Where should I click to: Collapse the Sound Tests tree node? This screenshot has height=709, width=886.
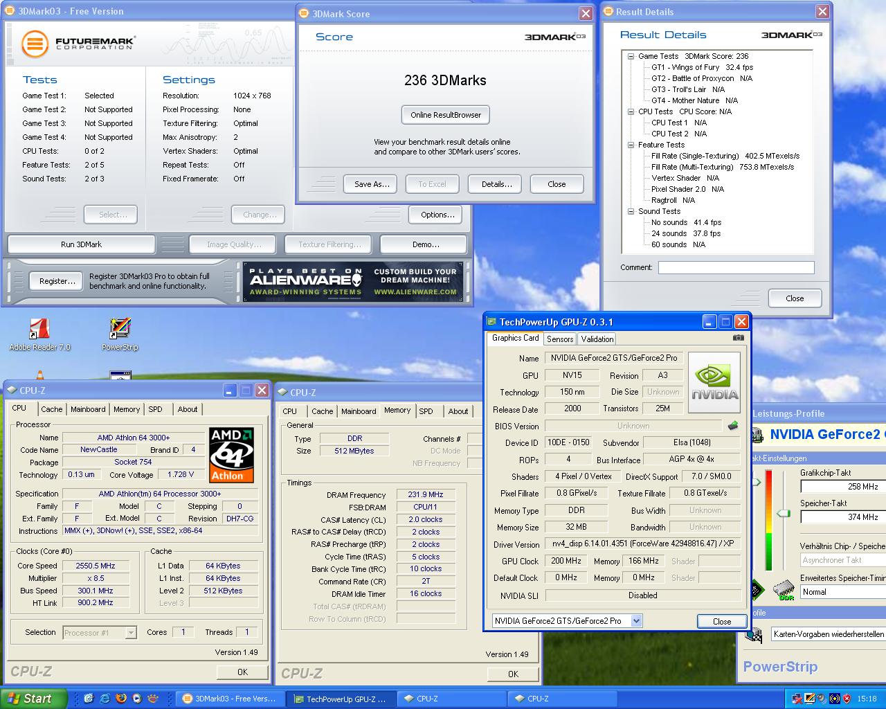[x=631, y=211]
